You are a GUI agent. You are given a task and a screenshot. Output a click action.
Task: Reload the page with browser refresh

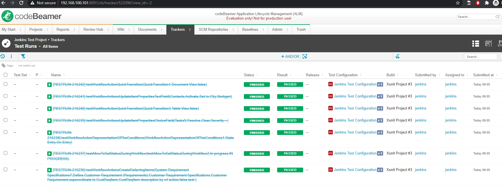(21, 3)
